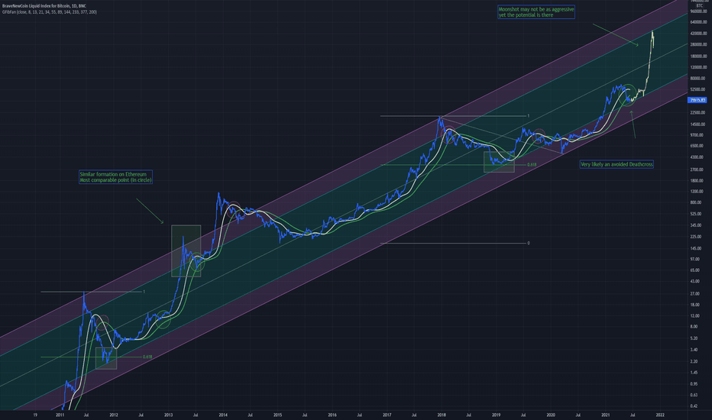The image size is (712, 420).
Task: Click the 2.20 price axis label
Action: [694, 361]
